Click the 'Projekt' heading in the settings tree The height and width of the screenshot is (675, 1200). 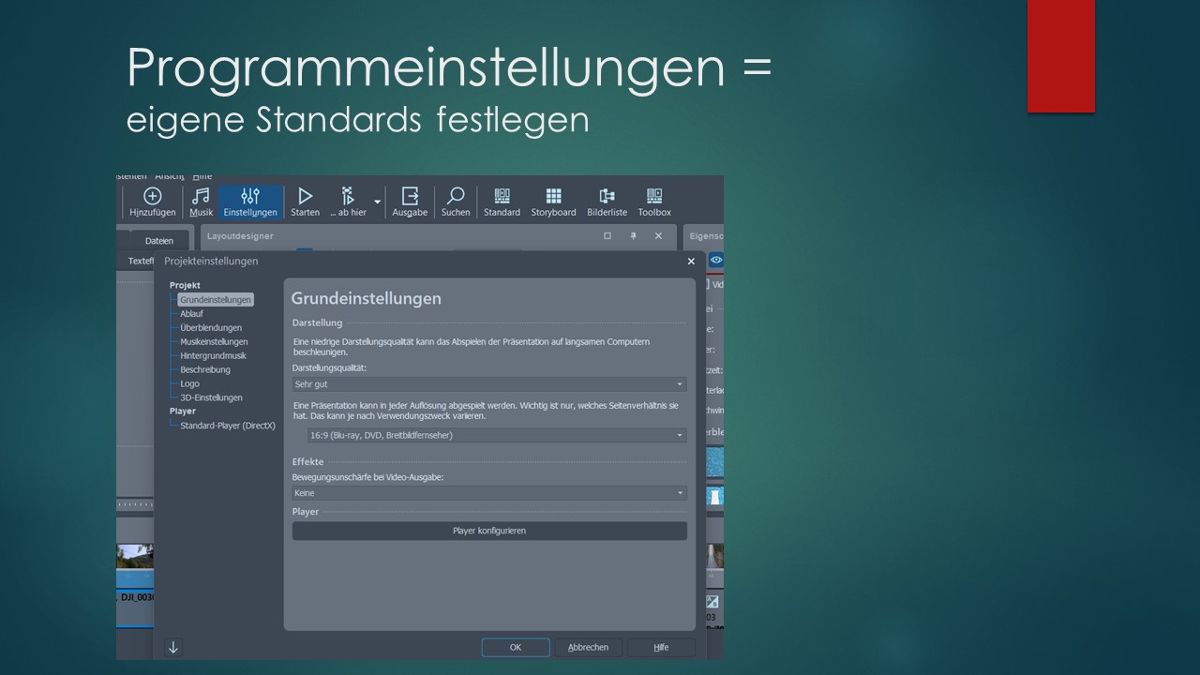coord(185,285)
